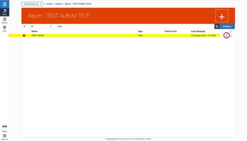Click the MW user avatar
The height and width of the screenshot is (141, 247).
[x=5, y=126]
